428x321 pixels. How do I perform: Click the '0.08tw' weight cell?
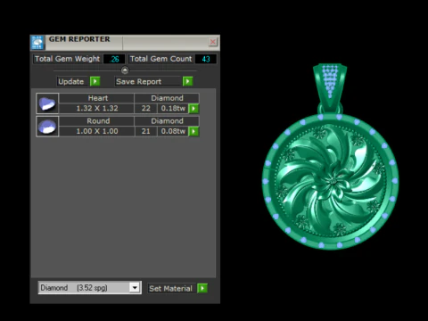(x=173, y=131)
